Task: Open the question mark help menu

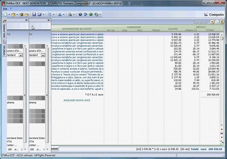Action: pos(10,9)
